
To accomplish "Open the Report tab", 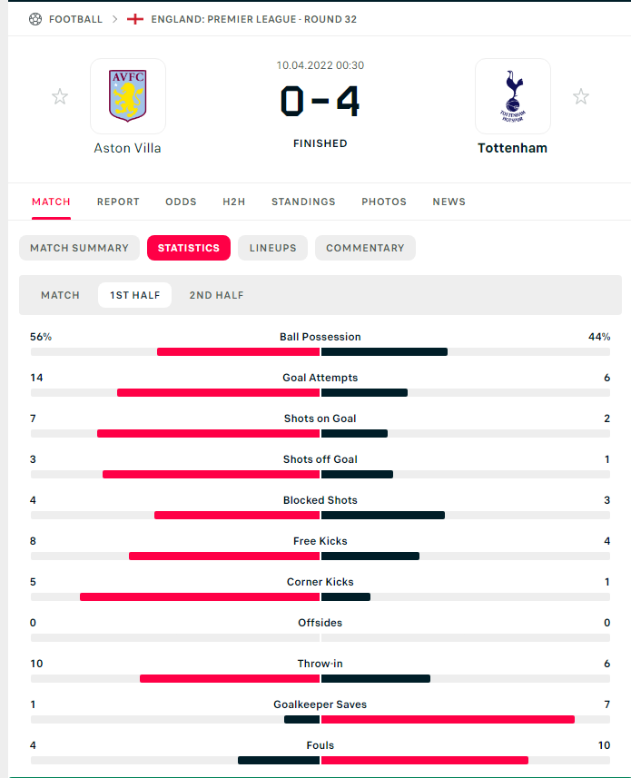I will click(118, 202).
